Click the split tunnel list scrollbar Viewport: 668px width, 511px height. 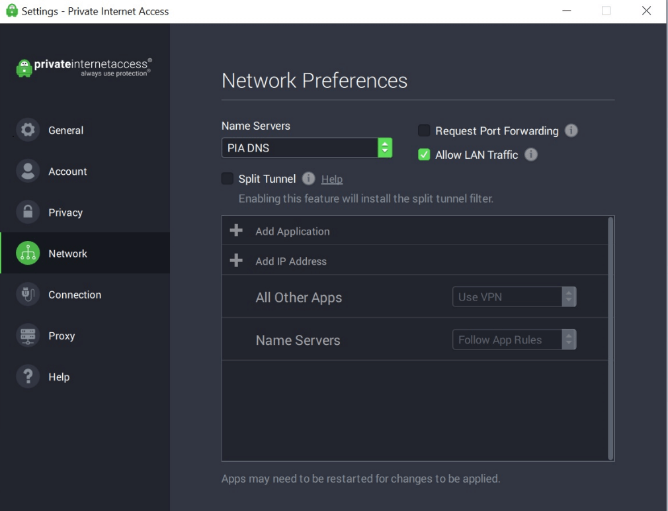click(x=610, y=338)
